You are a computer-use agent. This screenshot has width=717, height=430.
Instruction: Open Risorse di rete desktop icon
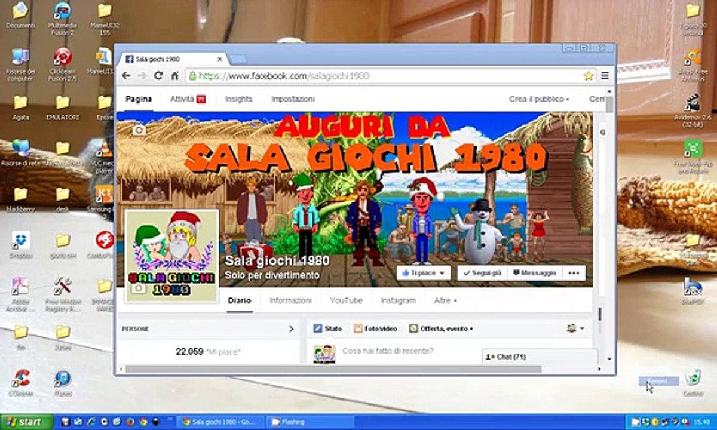tap(20, 153)
